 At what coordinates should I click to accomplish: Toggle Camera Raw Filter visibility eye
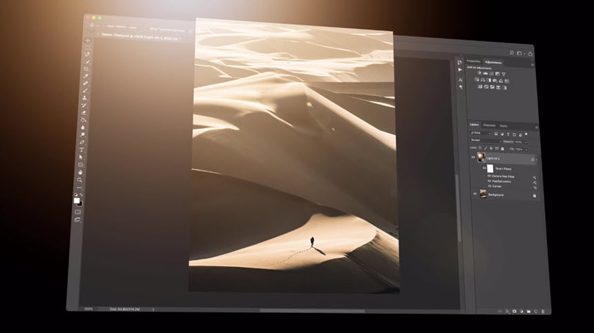coord(489,176)
